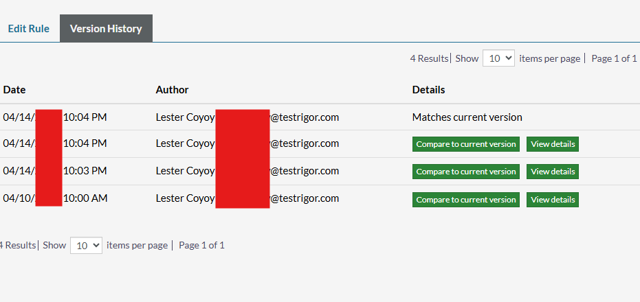
Task: Select the Version History tab
Action: [106, 29]
